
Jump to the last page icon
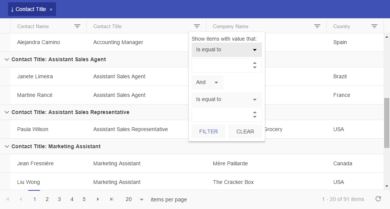click(x=112, y=199)
